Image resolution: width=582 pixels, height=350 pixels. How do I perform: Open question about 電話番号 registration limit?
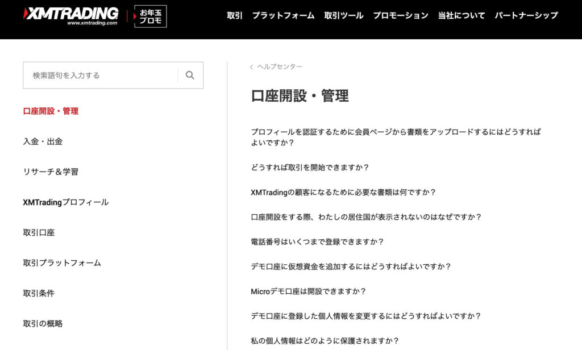pyautogui.click(x=317, y=241)
